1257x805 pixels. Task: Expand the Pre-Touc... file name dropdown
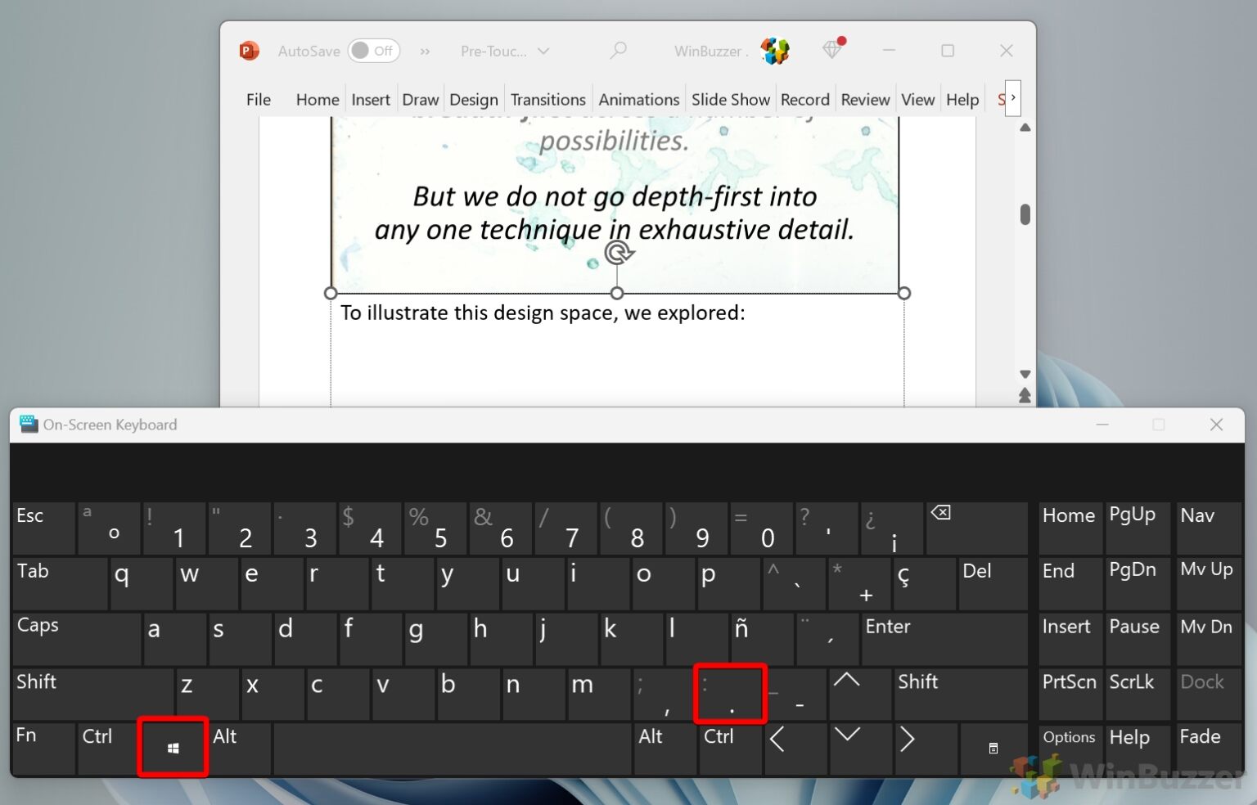(543, 51)
